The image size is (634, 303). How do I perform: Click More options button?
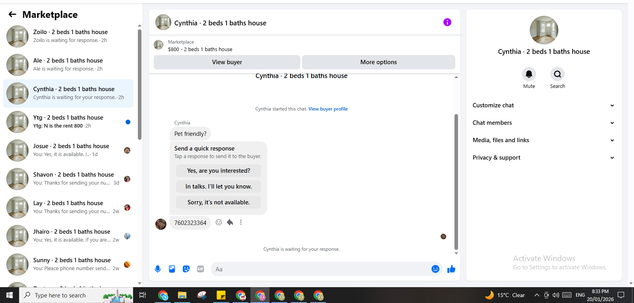pyautogui.click(x=378, y=62)
